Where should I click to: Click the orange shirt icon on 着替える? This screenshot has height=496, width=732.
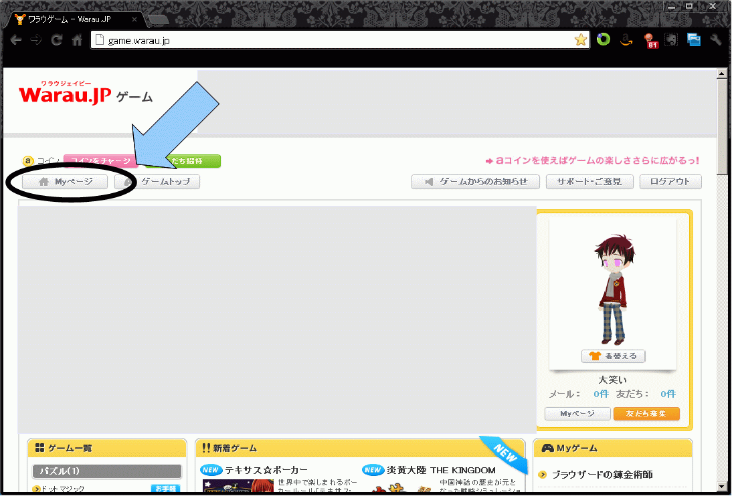click(595, 356)
